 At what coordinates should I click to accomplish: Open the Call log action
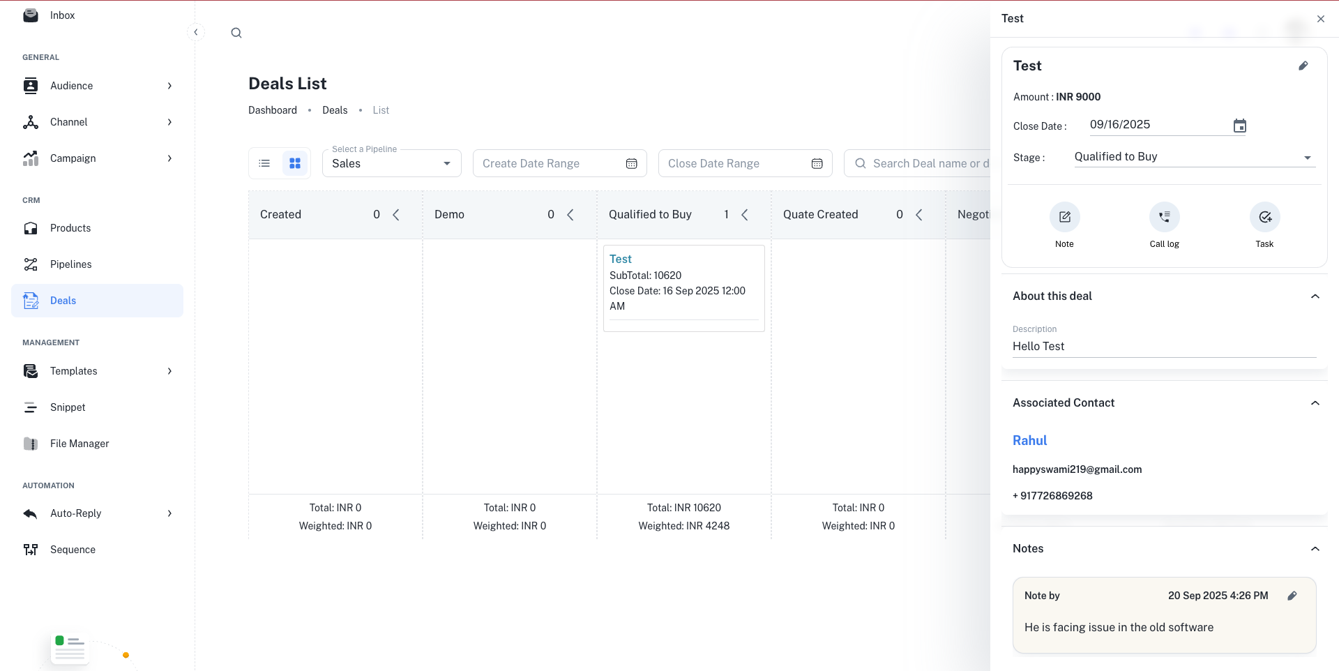[1164, 218]
